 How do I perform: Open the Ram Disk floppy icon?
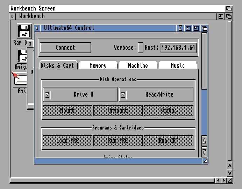pyautogui.click(x=24, y=31)
